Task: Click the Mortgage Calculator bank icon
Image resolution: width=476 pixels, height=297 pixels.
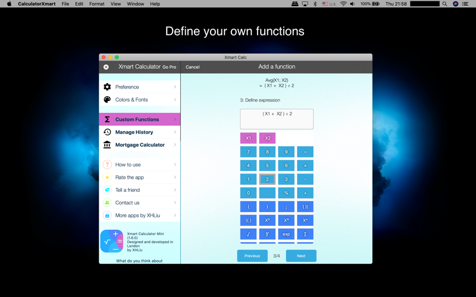Action: pos(107,145)
